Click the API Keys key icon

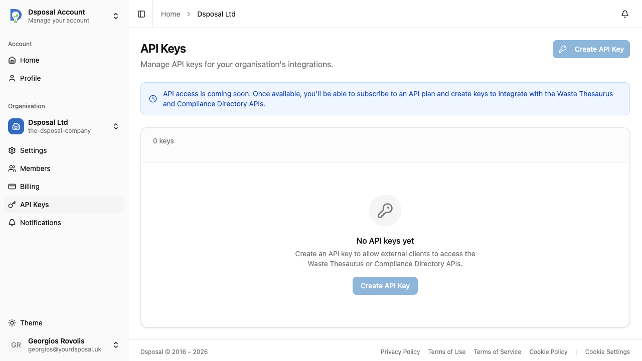click(12, 205)
